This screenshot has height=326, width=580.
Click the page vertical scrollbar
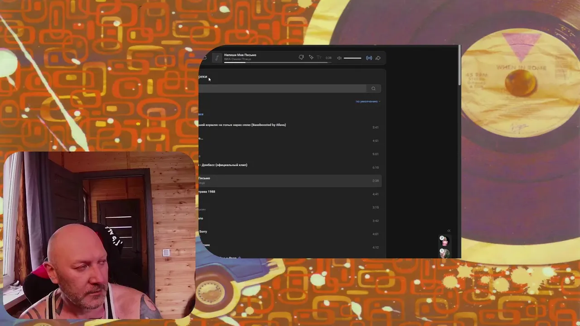[459, 66]
